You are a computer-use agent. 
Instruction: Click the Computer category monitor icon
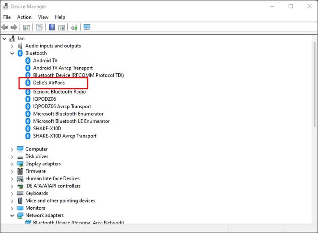pyautogui.click(x=20, y=149)
